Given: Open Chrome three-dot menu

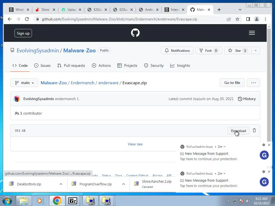Looking at the screenshot, I should [x=265, y=19].
